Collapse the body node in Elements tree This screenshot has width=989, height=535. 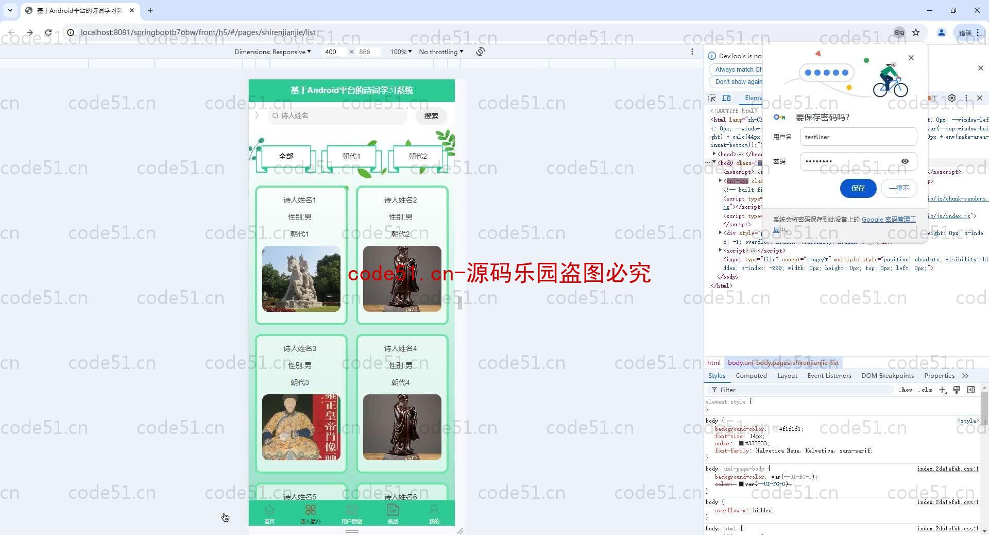(x=714, y=162)
